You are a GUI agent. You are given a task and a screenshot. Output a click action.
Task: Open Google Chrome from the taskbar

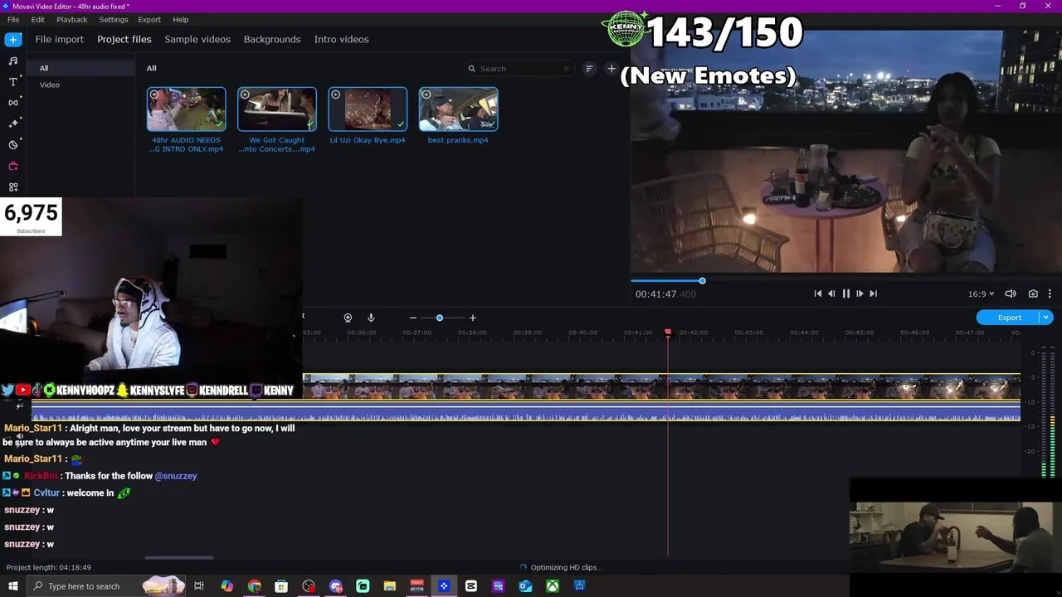pos(254,586)
